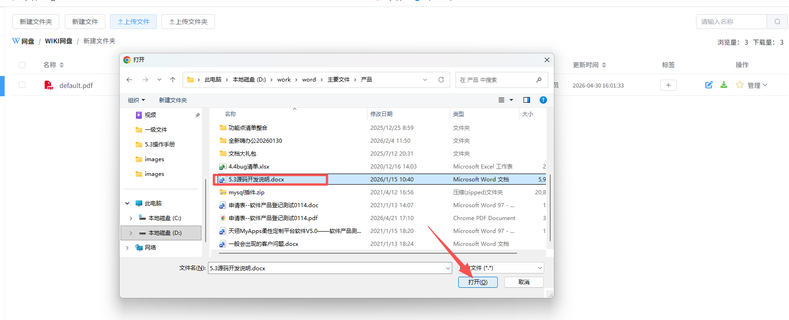Open the 组织 menu
The image size is (789, 320).
(x=136, y=100)
